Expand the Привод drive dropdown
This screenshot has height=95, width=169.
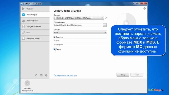click(x=79, y=18)
